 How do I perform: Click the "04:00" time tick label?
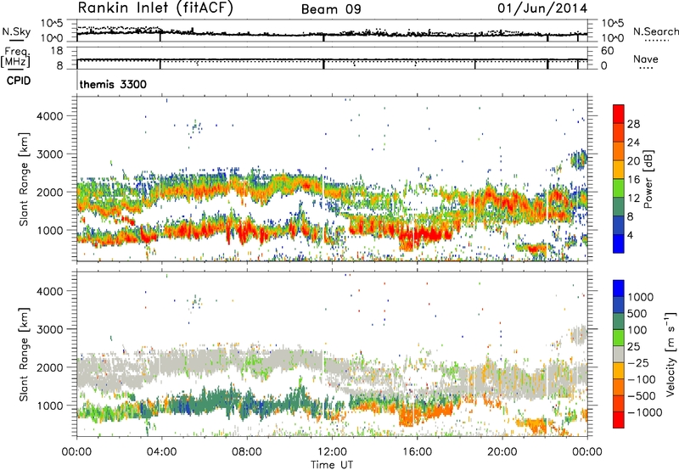161,452
